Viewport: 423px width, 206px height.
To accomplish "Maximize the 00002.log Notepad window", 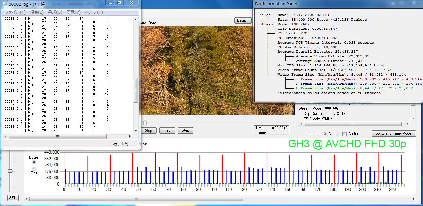I will click(x=119, y=3).
